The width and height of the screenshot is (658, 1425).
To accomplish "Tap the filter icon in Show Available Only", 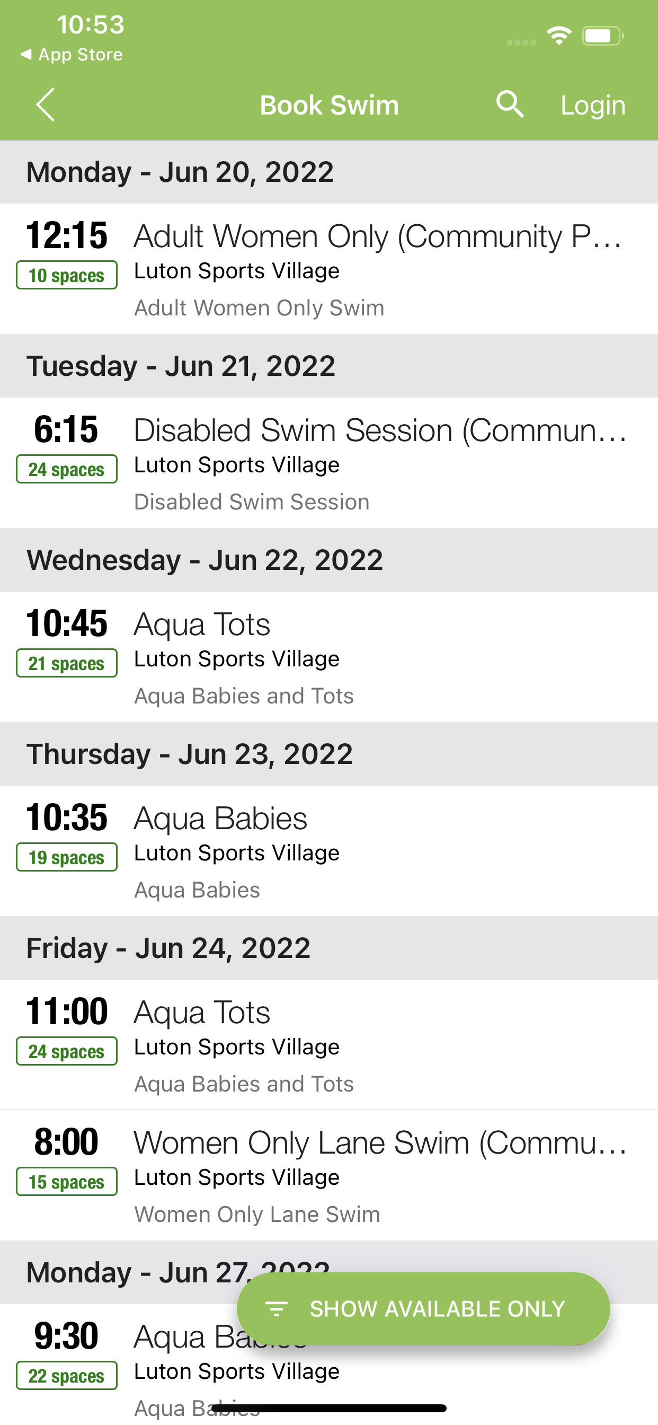I will [276, 1309].
